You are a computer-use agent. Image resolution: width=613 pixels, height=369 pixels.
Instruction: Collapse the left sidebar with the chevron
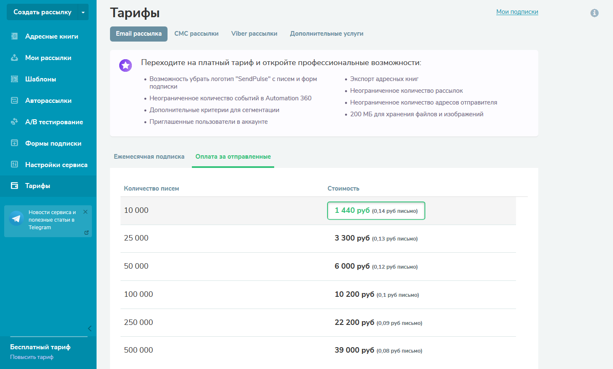(89, 328)
